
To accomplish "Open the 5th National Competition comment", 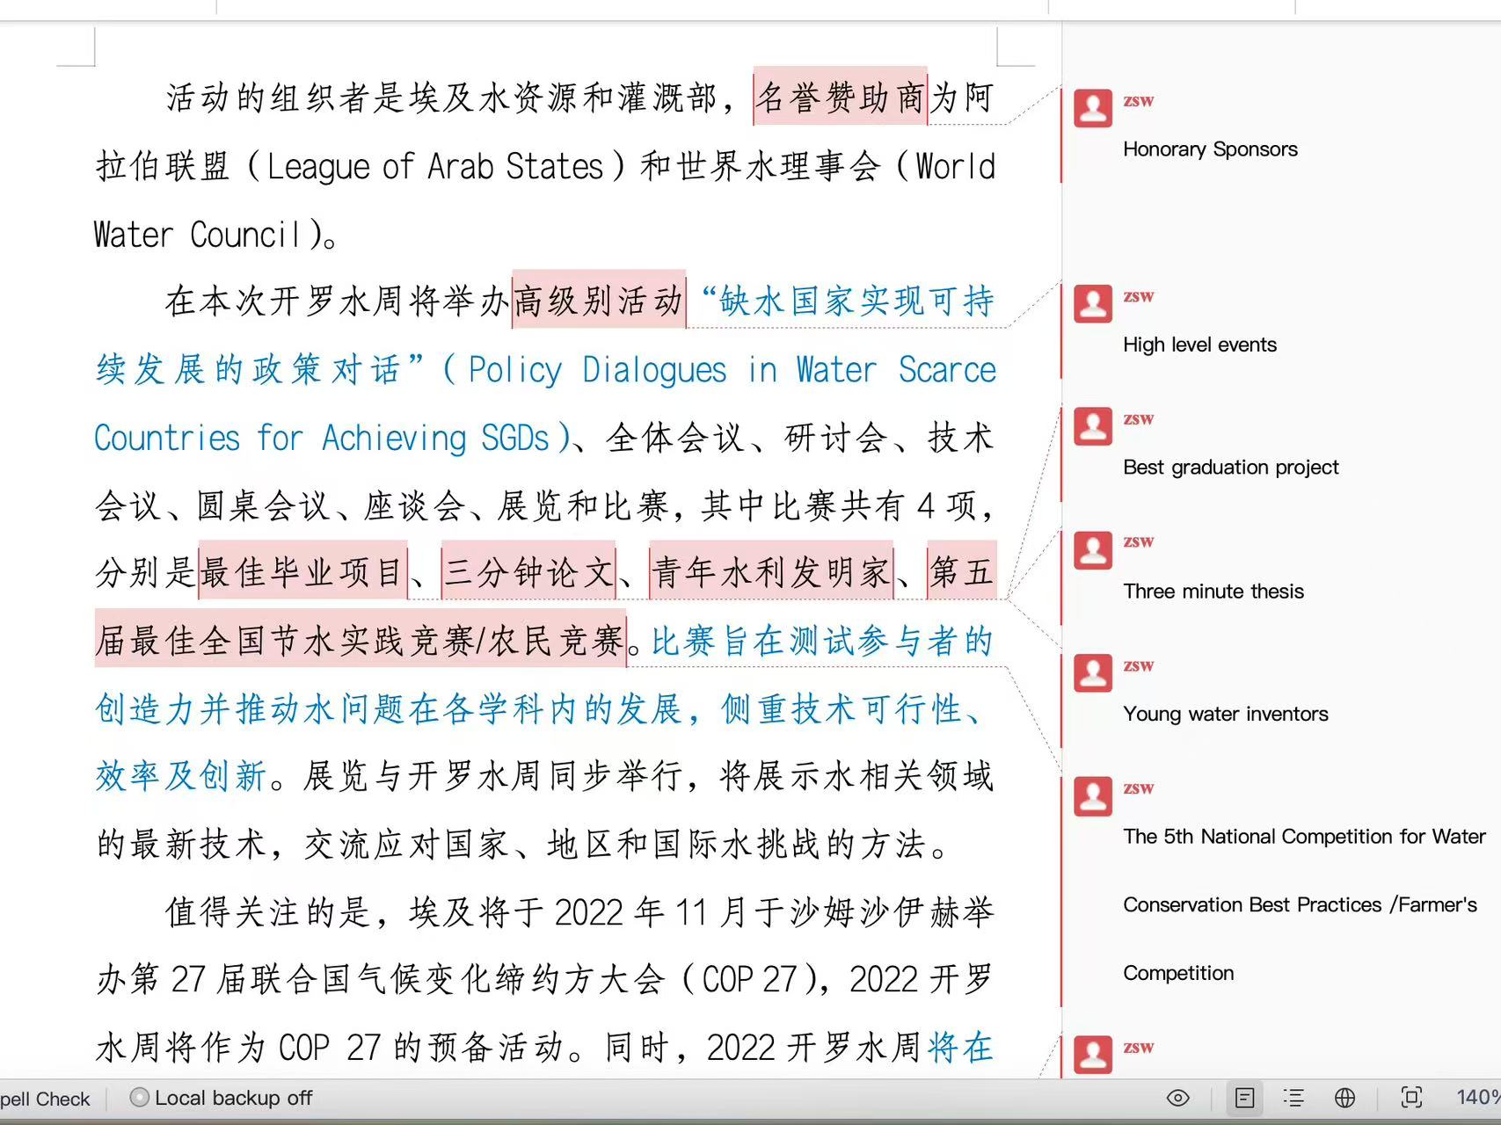I will tap(1304, 904).
